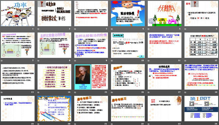Click slide number 6 label
Viewport: 219px width, 125px height.
[x=217, y=29]
